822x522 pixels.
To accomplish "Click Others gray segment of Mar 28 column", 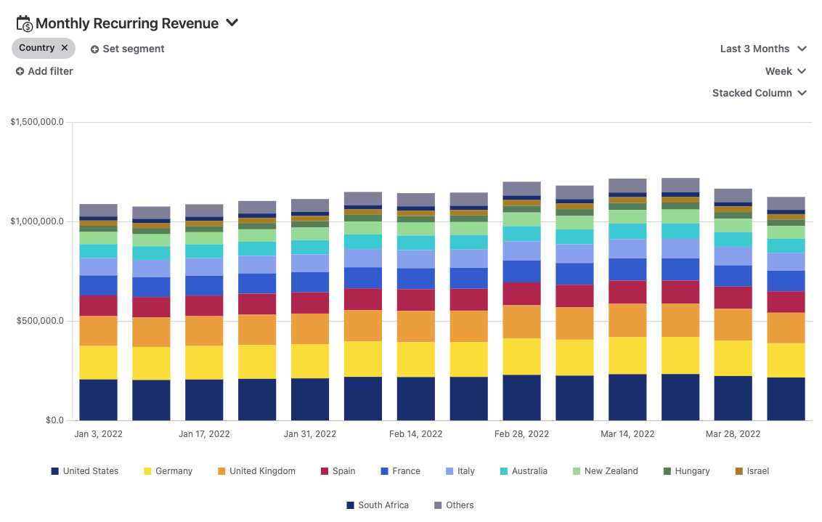I will click(733, 195).
